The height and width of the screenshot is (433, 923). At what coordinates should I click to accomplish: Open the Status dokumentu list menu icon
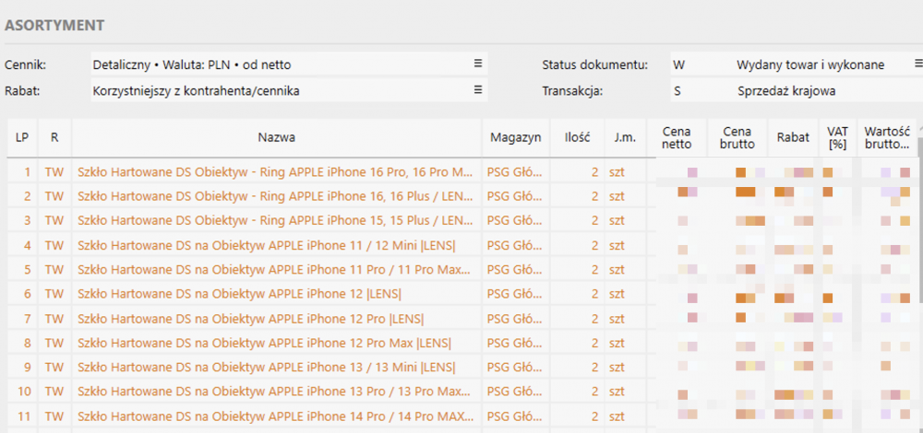[x=917, y=64]
